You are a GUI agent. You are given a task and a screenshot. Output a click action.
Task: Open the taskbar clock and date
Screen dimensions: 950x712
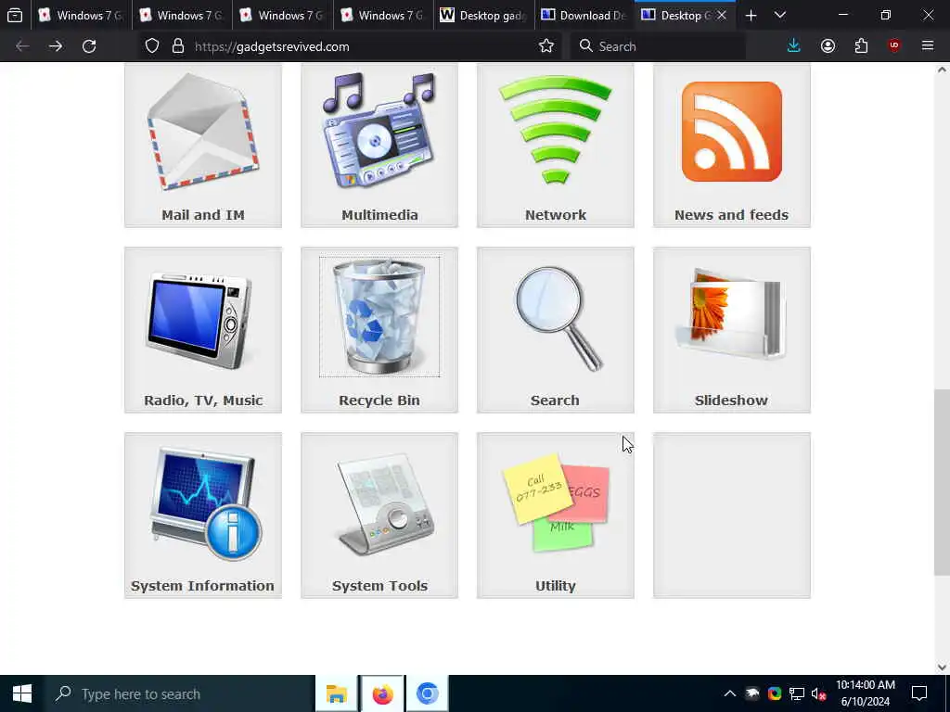[866, 693]
